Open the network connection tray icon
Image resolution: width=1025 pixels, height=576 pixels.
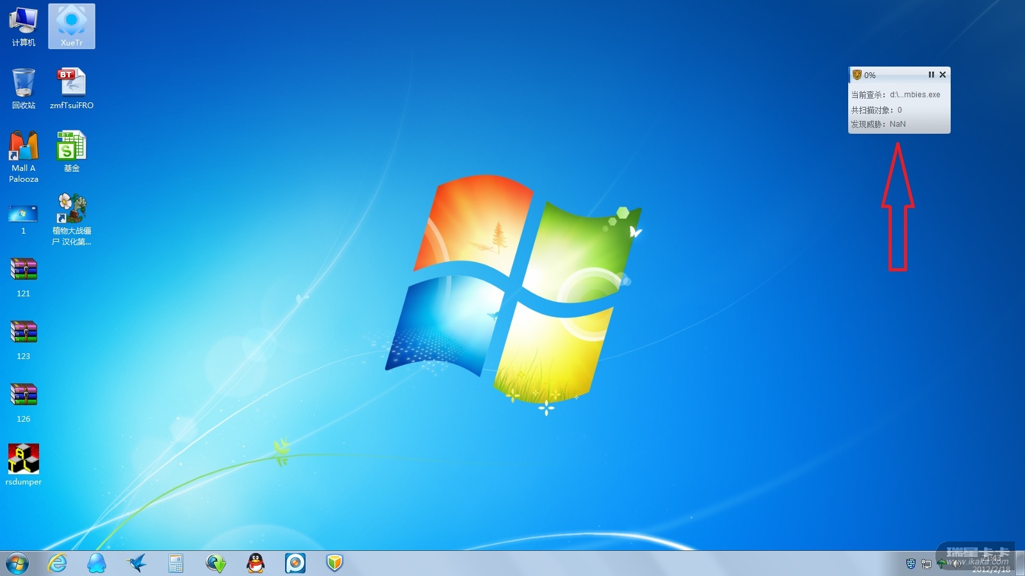tap(926, 564)
